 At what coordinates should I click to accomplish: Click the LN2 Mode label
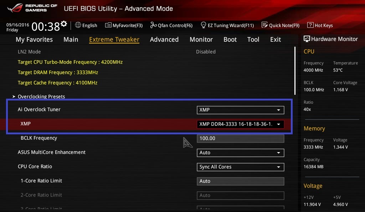(x=29, y=52)
